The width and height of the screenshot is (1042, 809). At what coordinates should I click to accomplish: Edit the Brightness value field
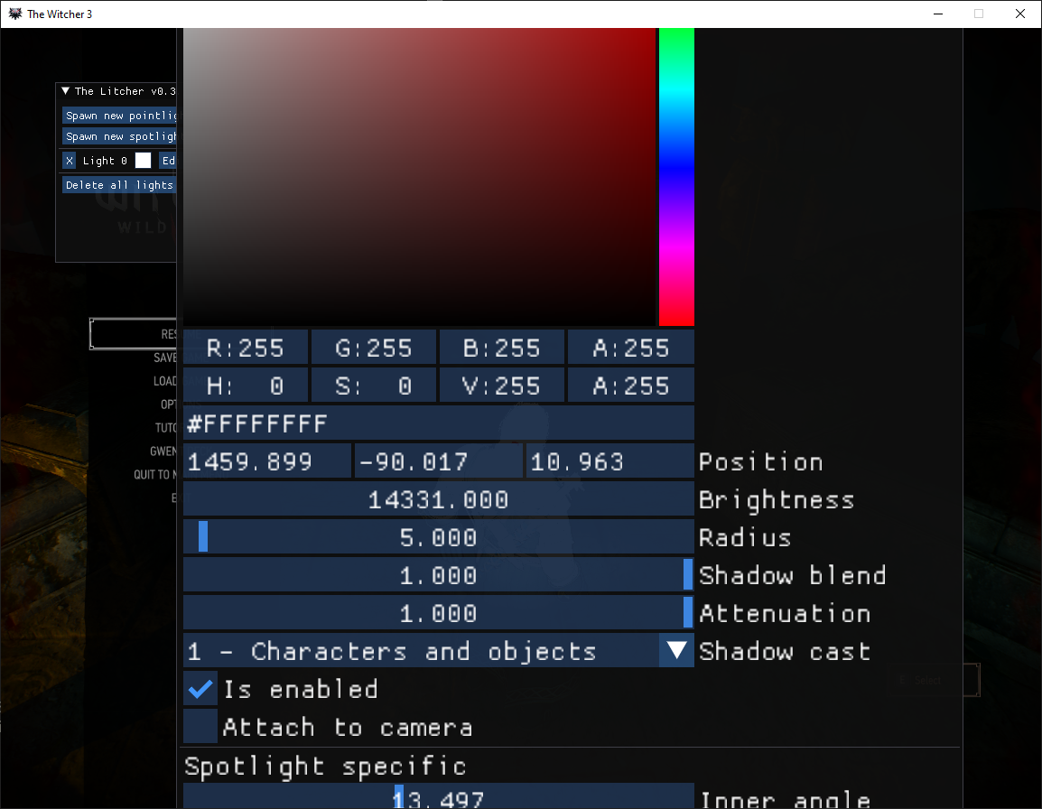pyautogui.click(x=438, y=498)
